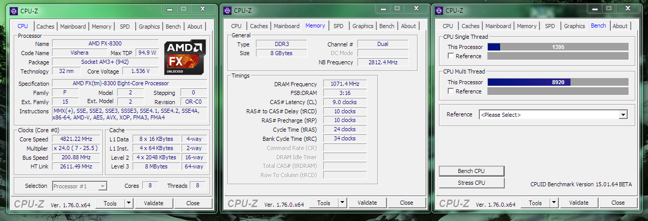
Task: Click Channel # value Dual
Action: tap(383, 44)
